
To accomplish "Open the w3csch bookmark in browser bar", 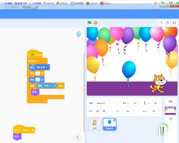I will tap(92, 3).
